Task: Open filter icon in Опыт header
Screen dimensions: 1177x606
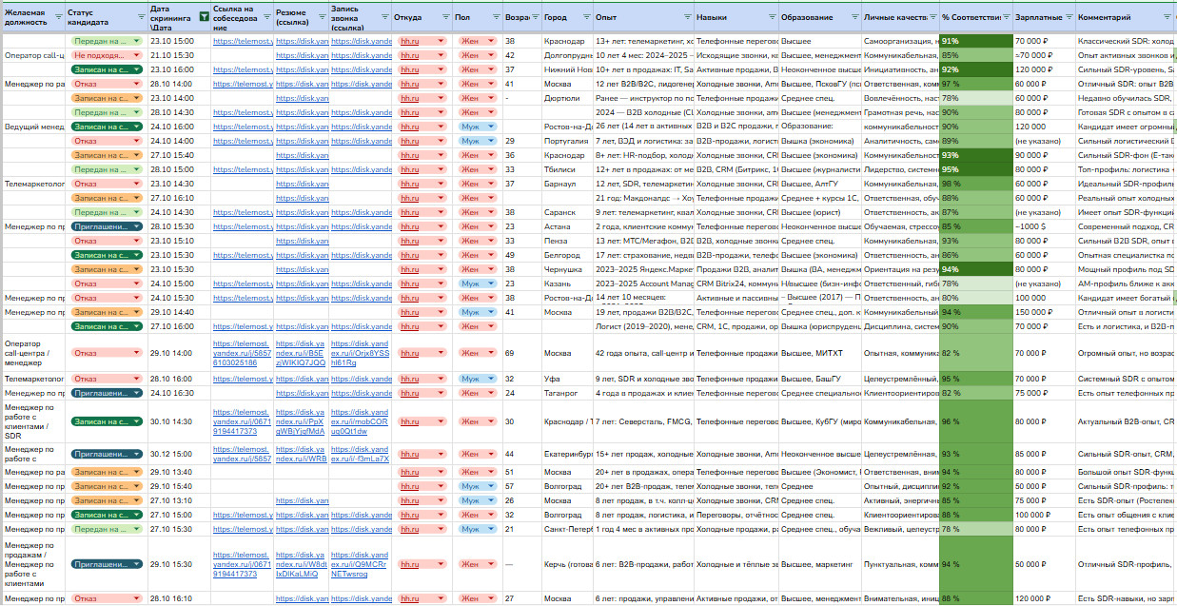Action: tap(687, 18)
